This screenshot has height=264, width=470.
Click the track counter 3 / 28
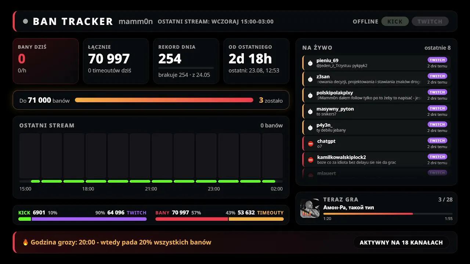point(445,199)
